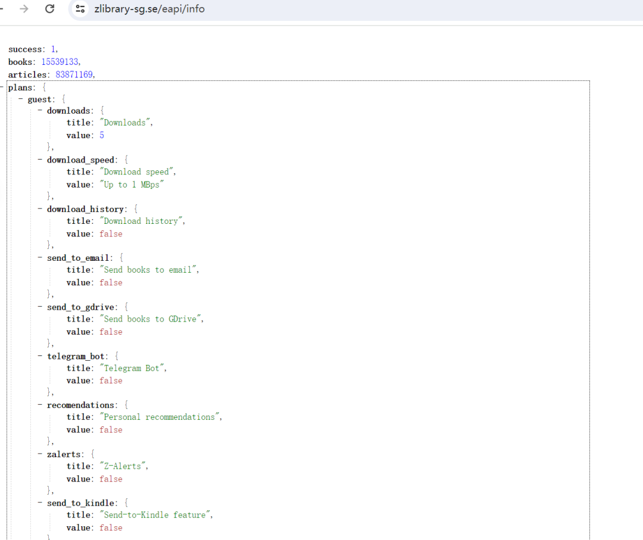
Task: Click the download_speed key label
Action: click(x=80, y=160)
